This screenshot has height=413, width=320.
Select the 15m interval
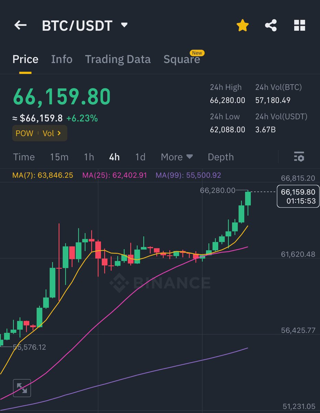point(59,157)
